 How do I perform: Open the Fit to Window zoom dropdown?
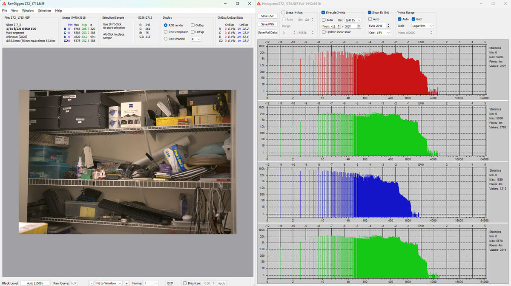pyautogui.click(x=109, y=283)
